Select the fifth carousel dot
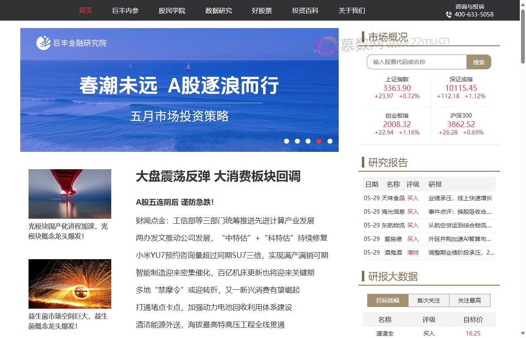The image size is (526, 338). (330, 141)
